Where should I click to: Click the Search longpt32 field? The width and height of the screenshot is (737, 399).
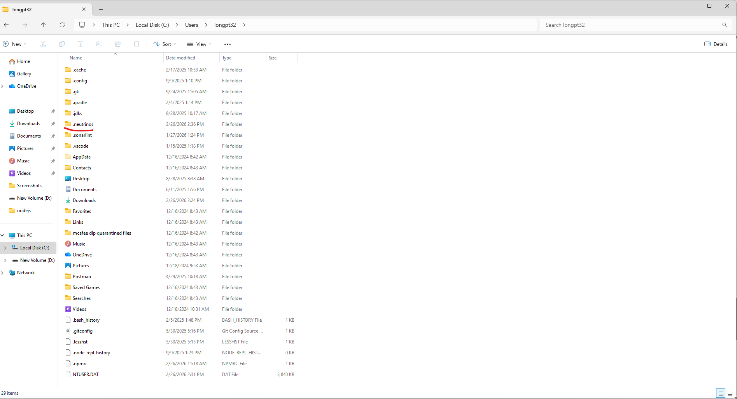(x=630, y=25)
